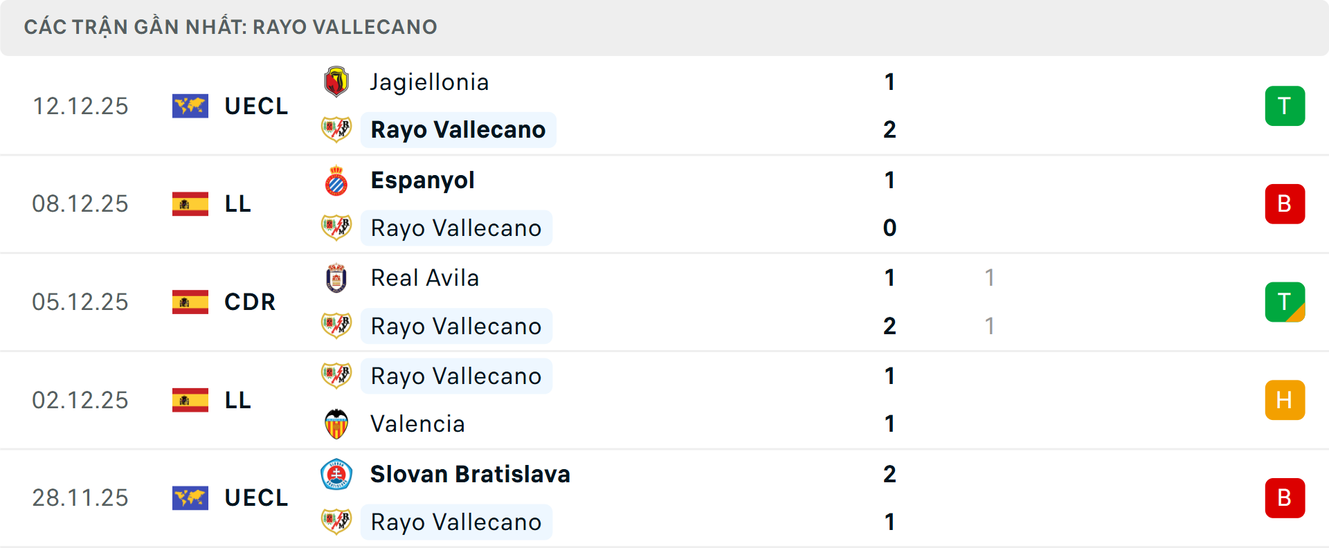
Task: Click the Valencia club badge
Action: pos(336,423)
